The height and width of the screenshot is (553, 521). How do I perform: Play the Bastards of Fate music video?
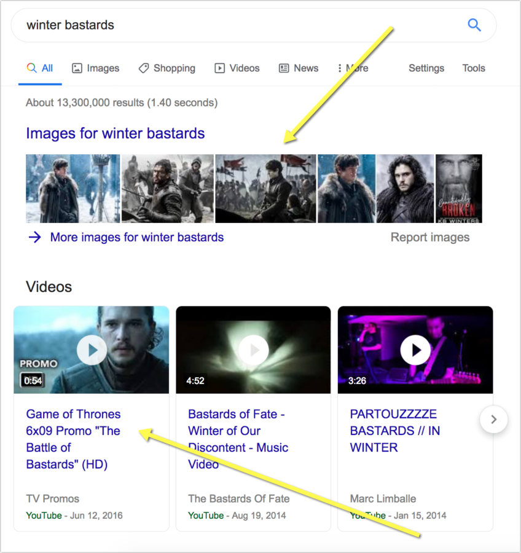point(254,350)
